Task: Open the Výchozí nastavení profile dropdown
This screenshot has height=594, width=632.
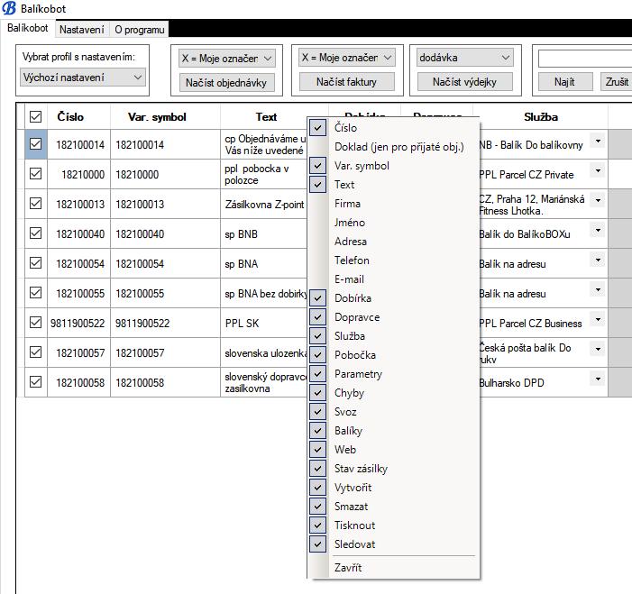Action: [82, 77]
